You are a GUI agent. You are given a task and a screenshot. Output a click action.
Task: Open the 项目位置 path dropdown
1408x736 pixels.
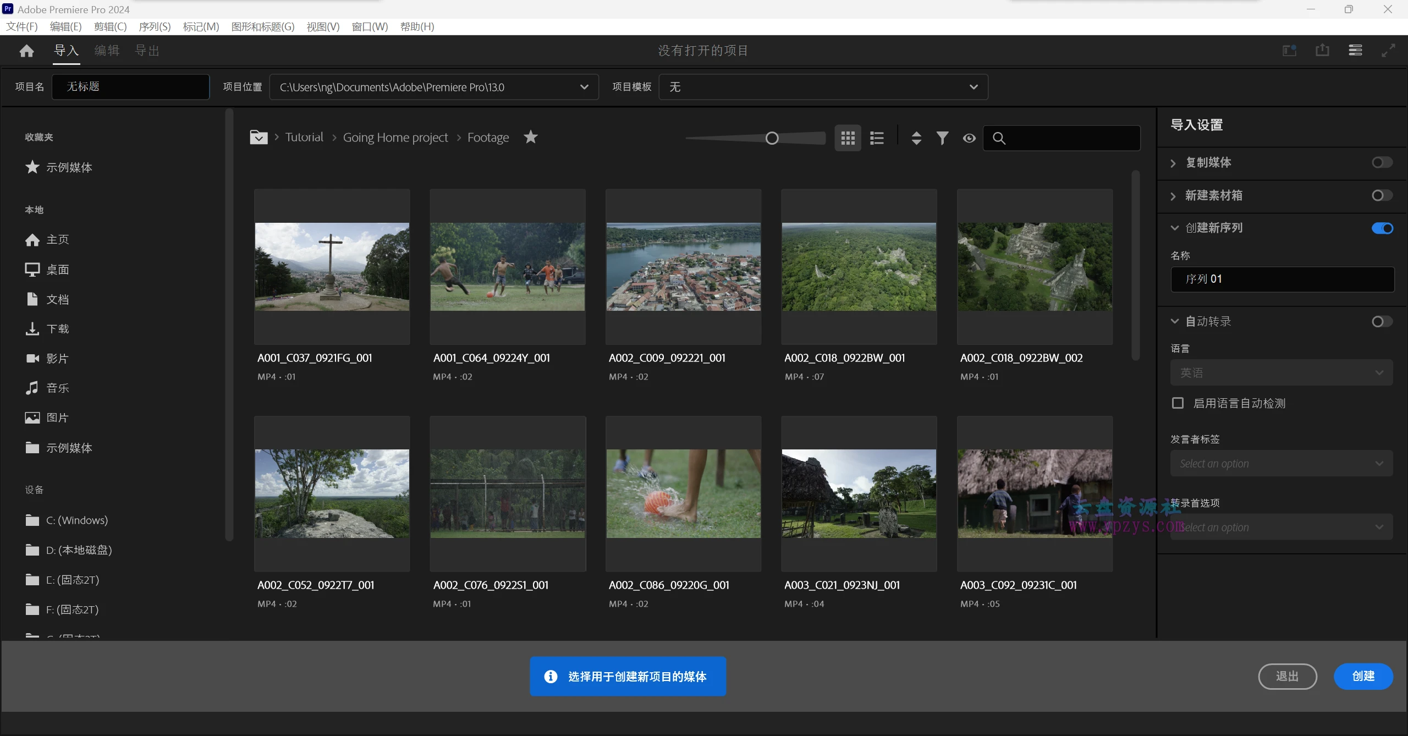click(584, 87)
